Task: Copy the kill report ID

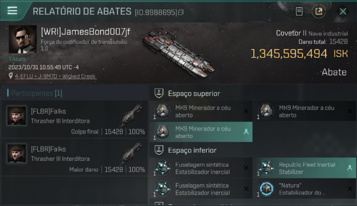Action: [x=180, y=12]
